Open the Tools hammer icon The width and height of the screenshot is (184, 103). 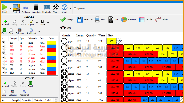(56, 7)
